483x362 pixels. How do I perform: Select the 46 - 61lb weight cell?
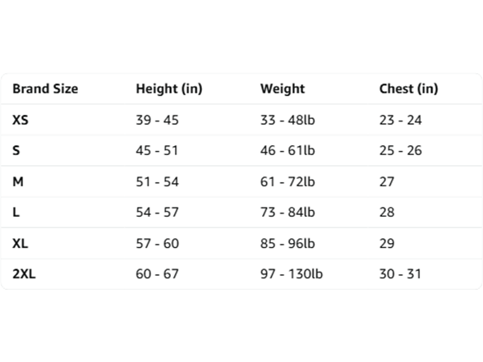(x=287, y=150)
